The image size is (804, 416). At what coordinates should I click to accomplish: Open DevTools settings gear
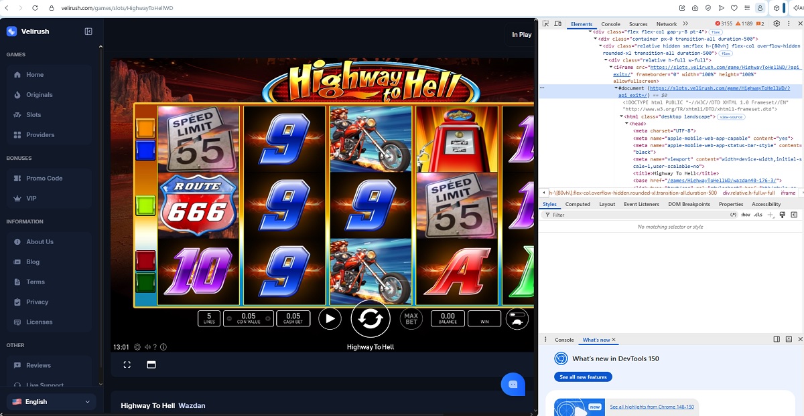777,23
